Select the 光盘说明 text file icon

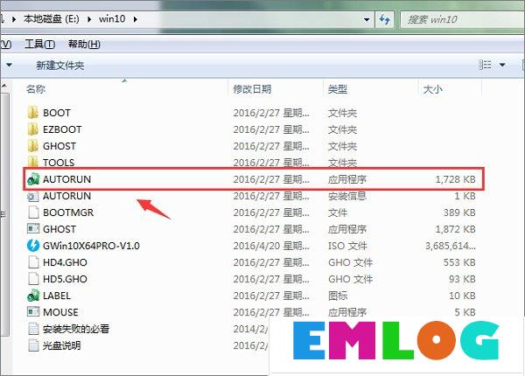tap(33, 345)
